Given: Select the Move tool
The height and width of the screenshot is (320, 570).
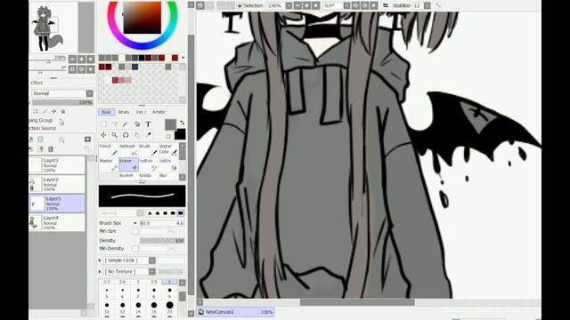Looking at the screenshot, I should pyautogui.click(x=103, y=135).
